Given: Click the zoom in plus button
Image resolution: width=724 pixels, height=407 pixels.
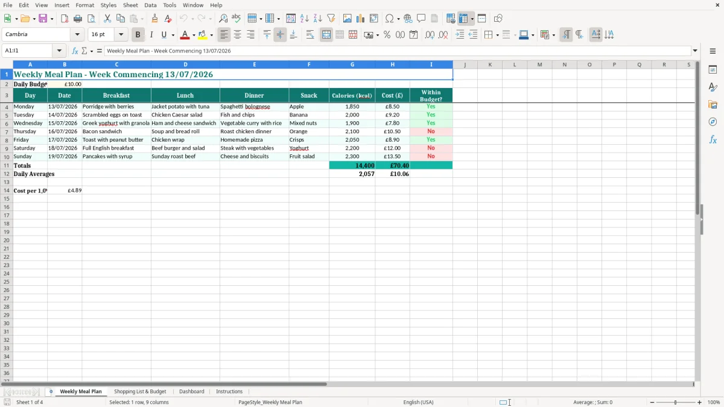Looking at the screenshot, I should [x=700, y=402].
